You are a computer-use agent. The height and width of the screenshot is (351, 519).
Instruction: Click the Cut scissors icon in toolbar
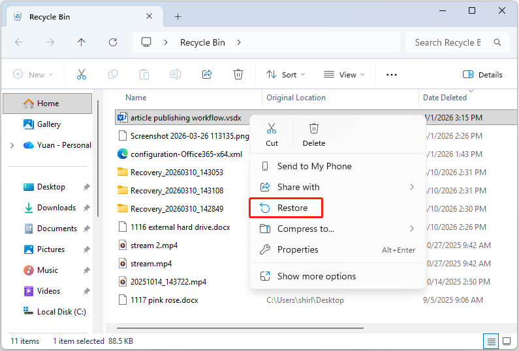pyautogui.click(x=82, y=74)
